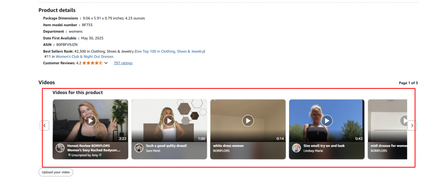Play the 'Such a good qulity dress!!' video

[x=169, y=121]
